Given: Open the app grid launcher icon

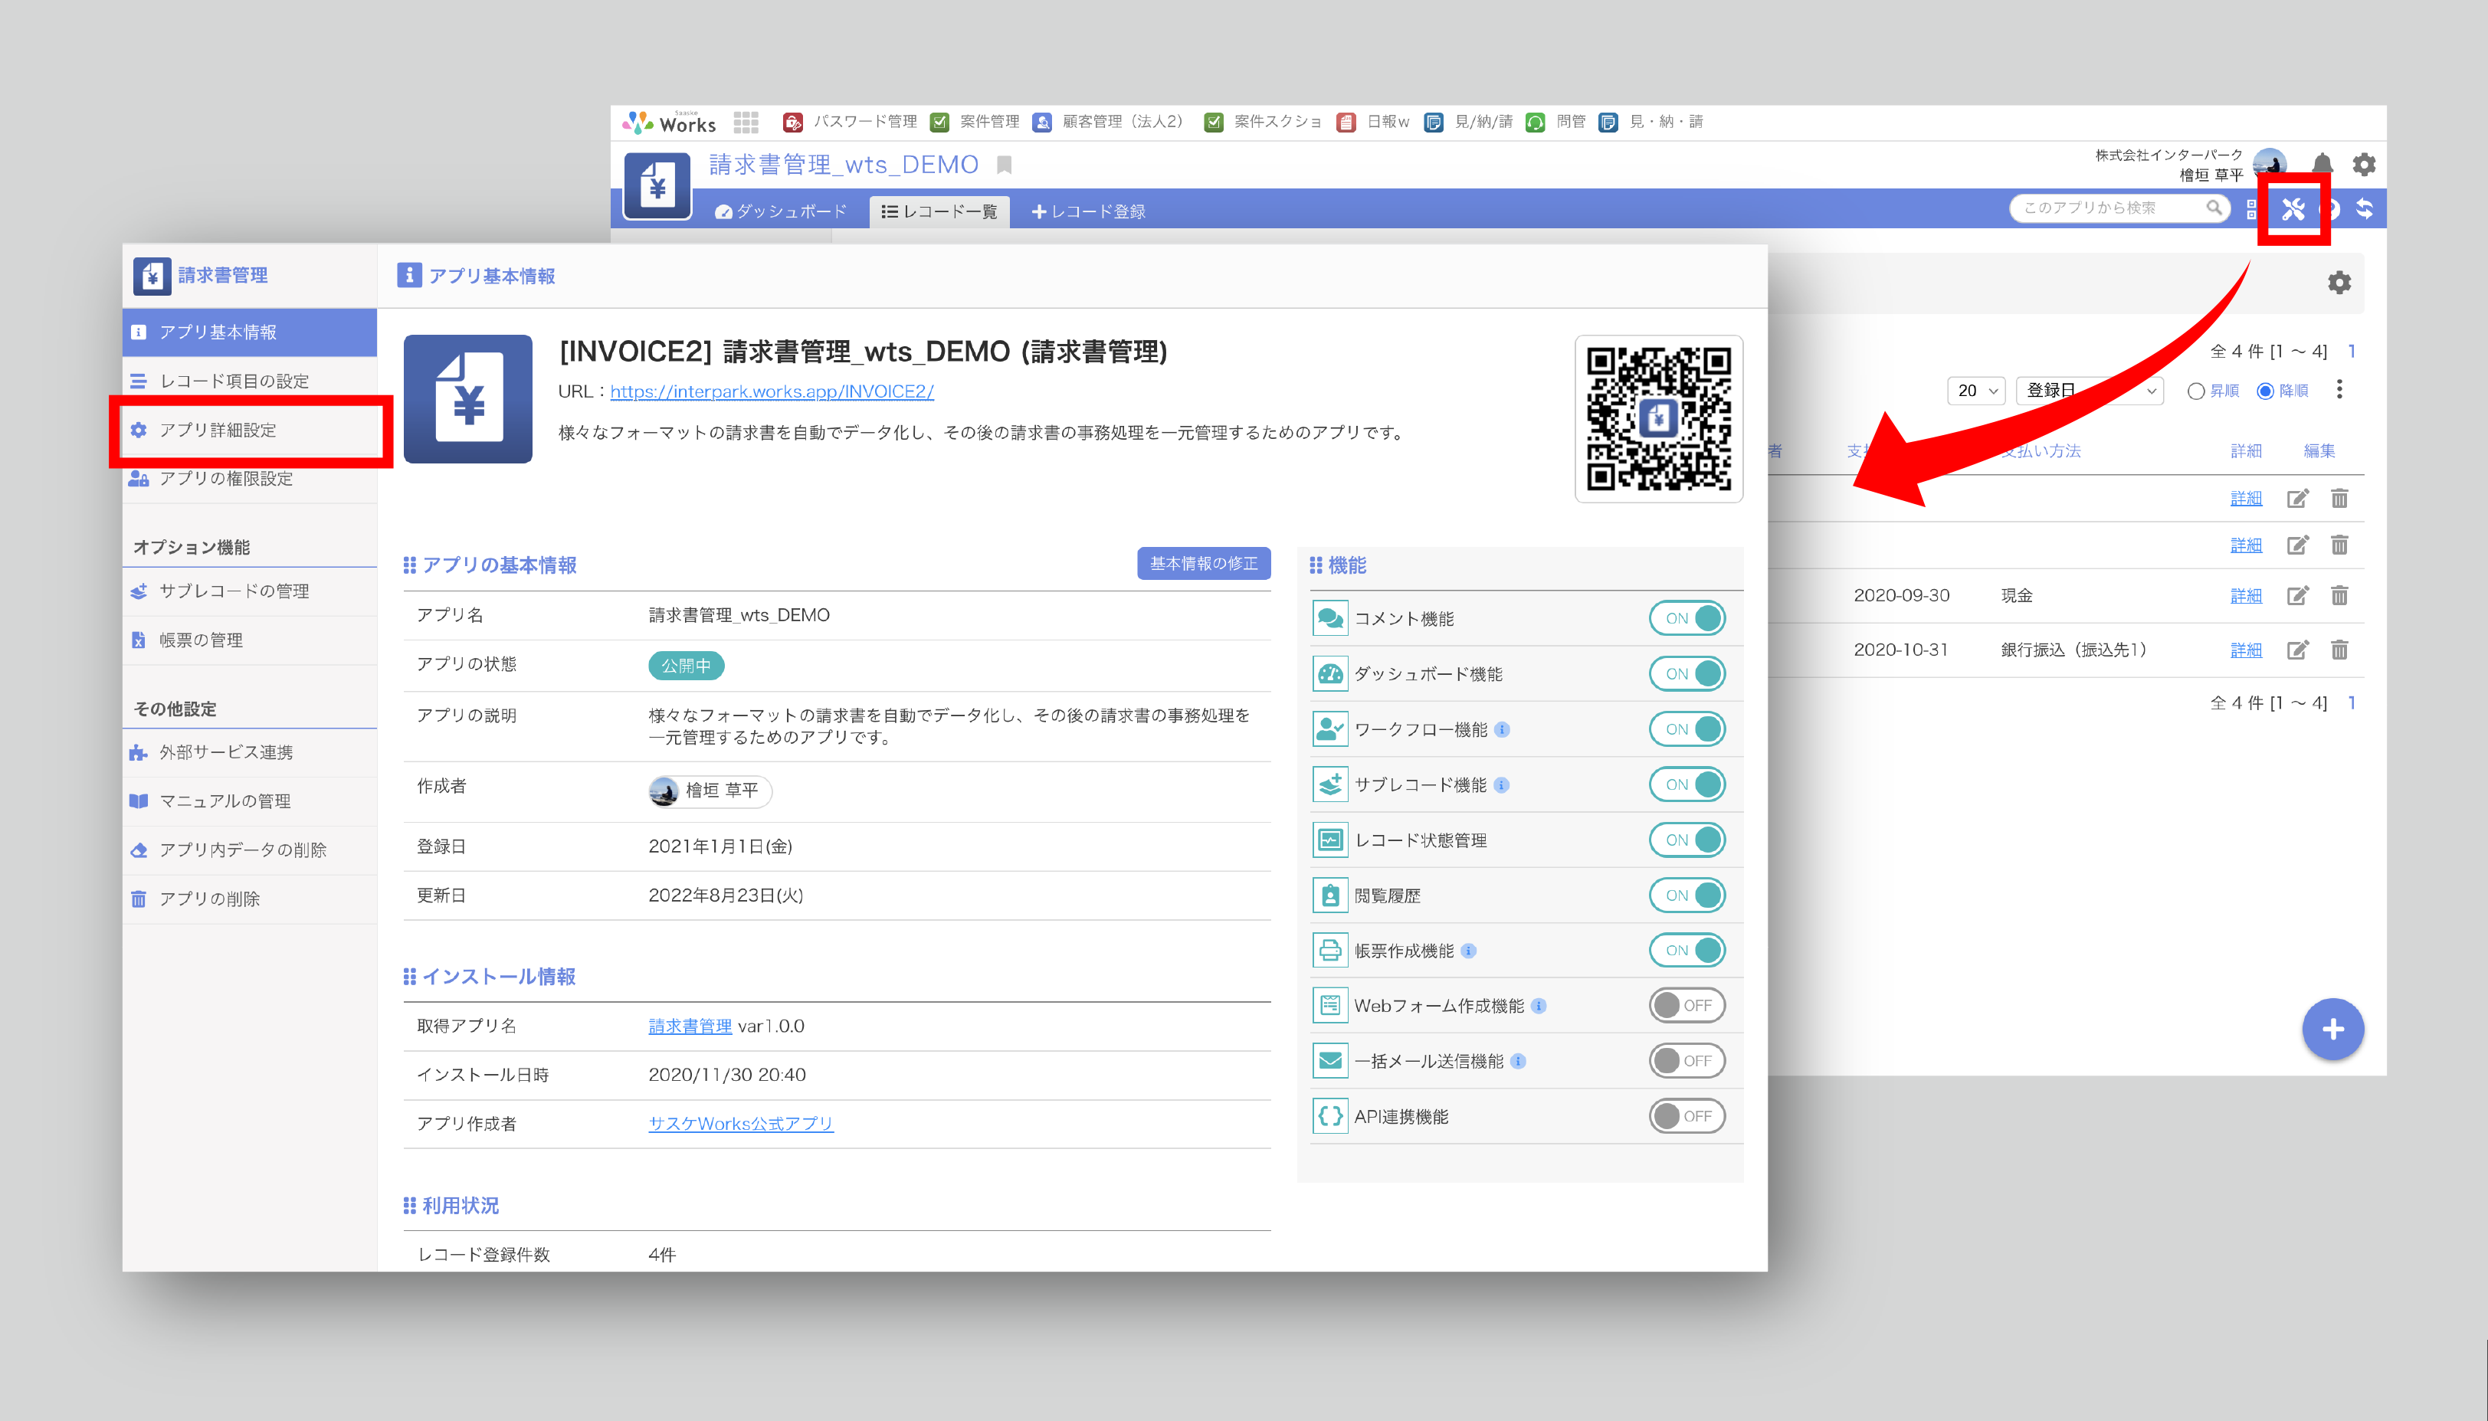Looking at the screenshot, I should [746, 122].
